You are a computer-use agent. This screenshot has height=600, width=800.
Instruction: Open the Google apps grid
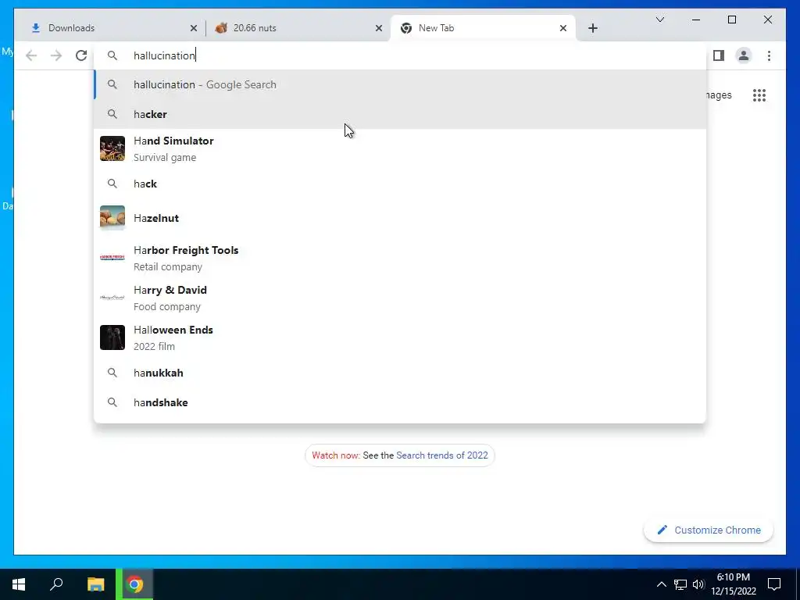pyautogui.click(x=759, y=95)
